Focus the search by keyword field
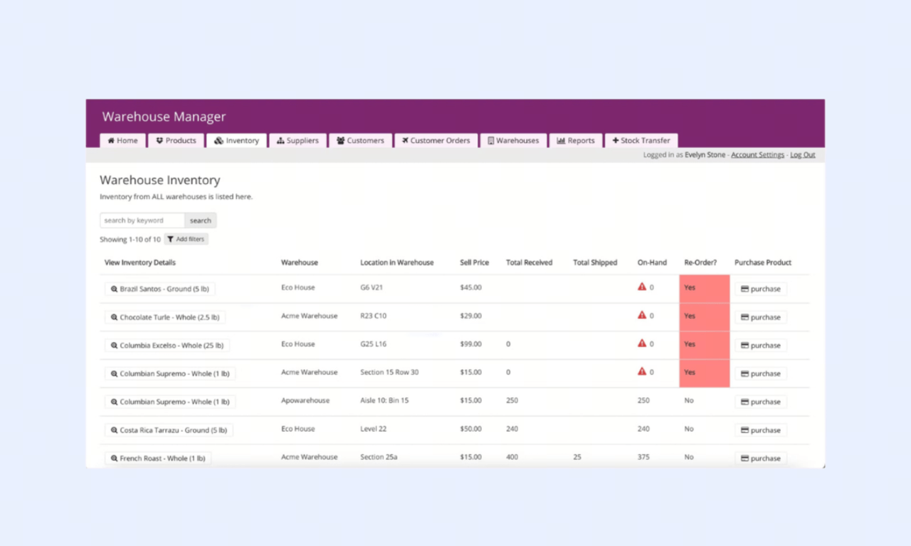911x546 pixels. pos(142,220)
